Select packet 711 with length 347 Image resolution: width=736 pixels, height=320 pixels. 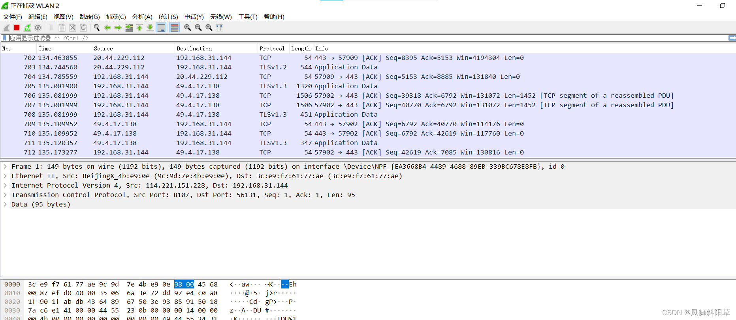coord(368,143)
